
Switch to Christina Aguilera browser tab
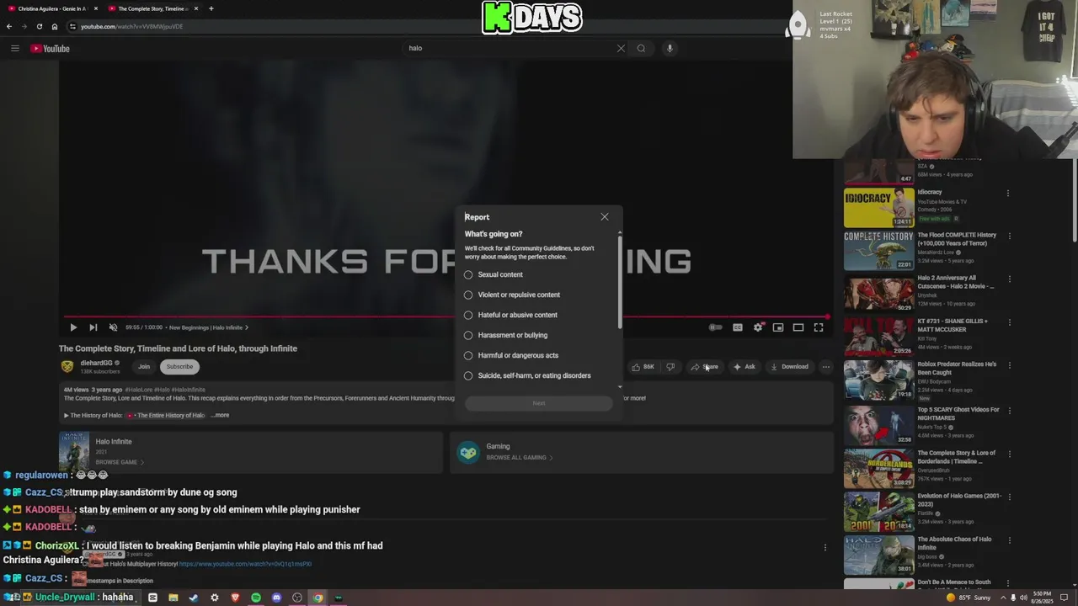(52, 8)
